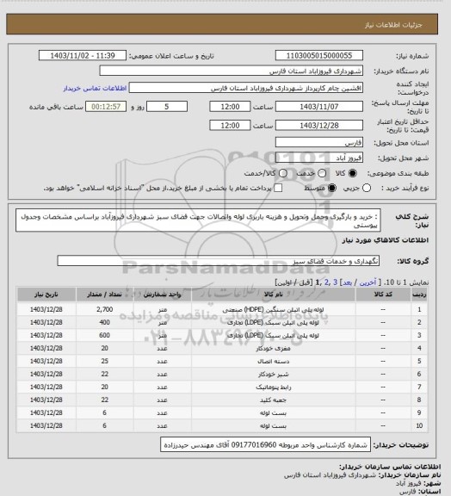Viewport: 451px width, 496px height.
Task: Choose the جزیی purchase type radio
Action: (x=367, y=188)
